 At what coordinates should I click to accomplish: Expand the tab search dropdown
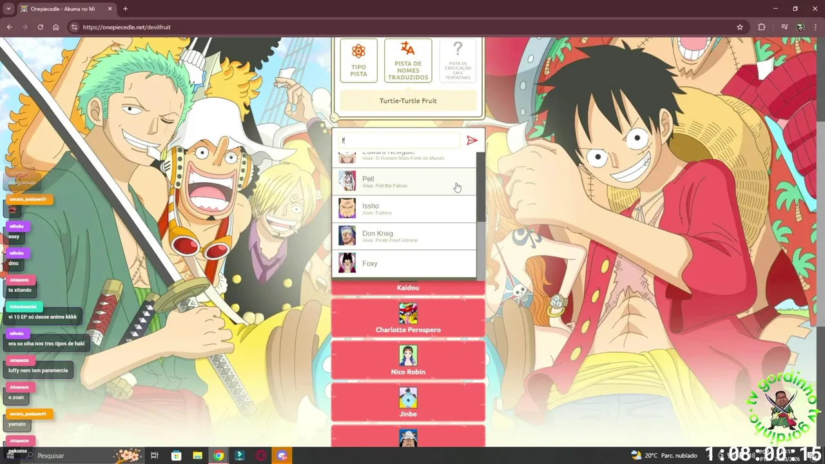click(8, 9)
